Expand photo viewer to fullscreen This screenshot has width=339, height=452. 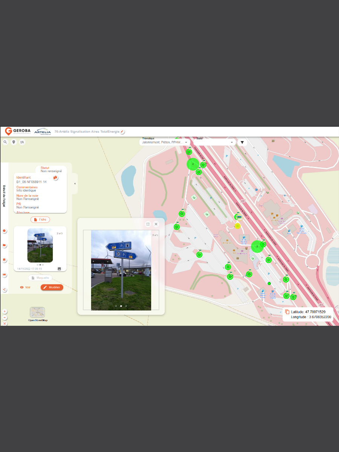tap(148, 224)
